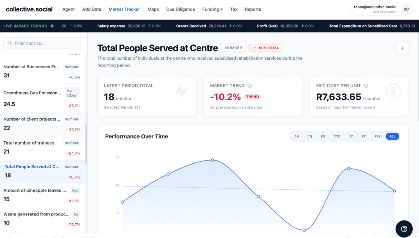Image resolution: width=419 pixels, height=238 pixels.
Task: Select Number of client projects metric
Action: (x=43, y=124)
